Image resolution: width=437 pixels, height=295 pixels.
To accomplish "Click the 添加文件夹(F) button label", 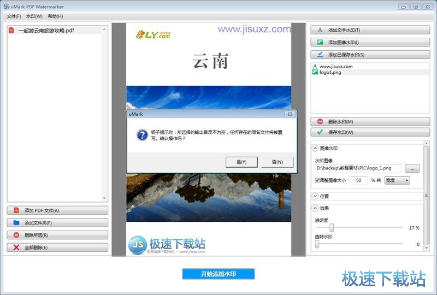I will (x=38, y=223).
